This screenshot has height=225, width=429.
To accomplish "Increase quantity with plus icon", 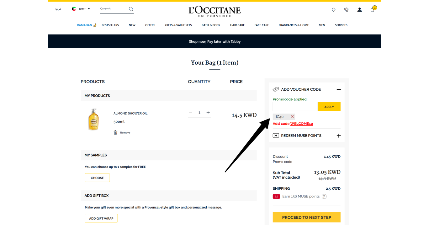I will tap(208, 112).
